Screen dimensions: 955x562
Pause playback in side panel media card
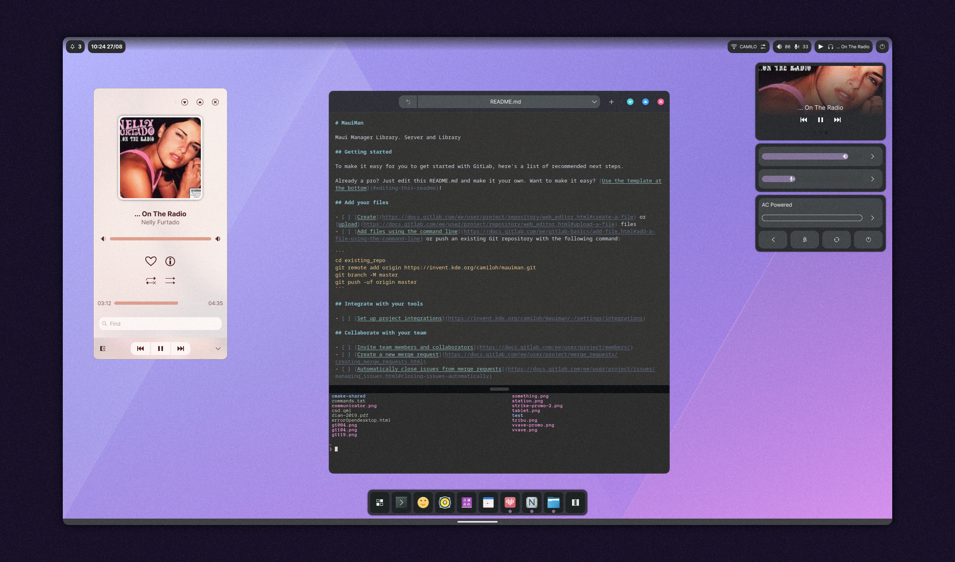[x=821, y=120]
